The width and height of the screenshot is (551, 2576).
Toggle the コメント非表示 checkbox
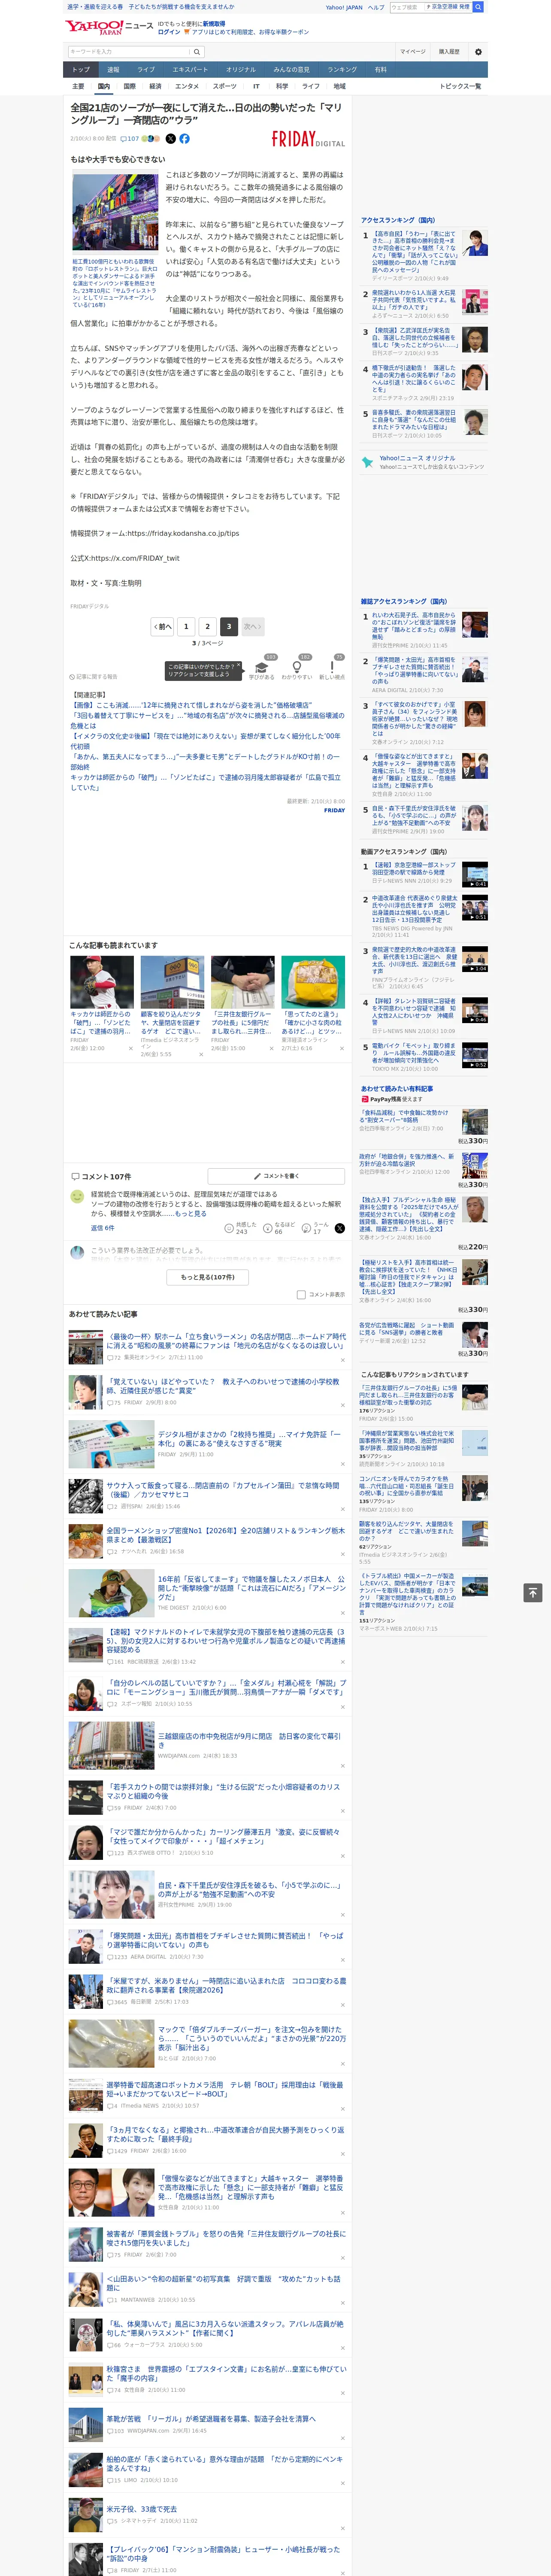[301, 1294]
